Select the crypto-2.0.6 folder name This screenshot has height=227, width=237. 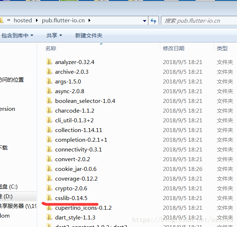point(71,189)
